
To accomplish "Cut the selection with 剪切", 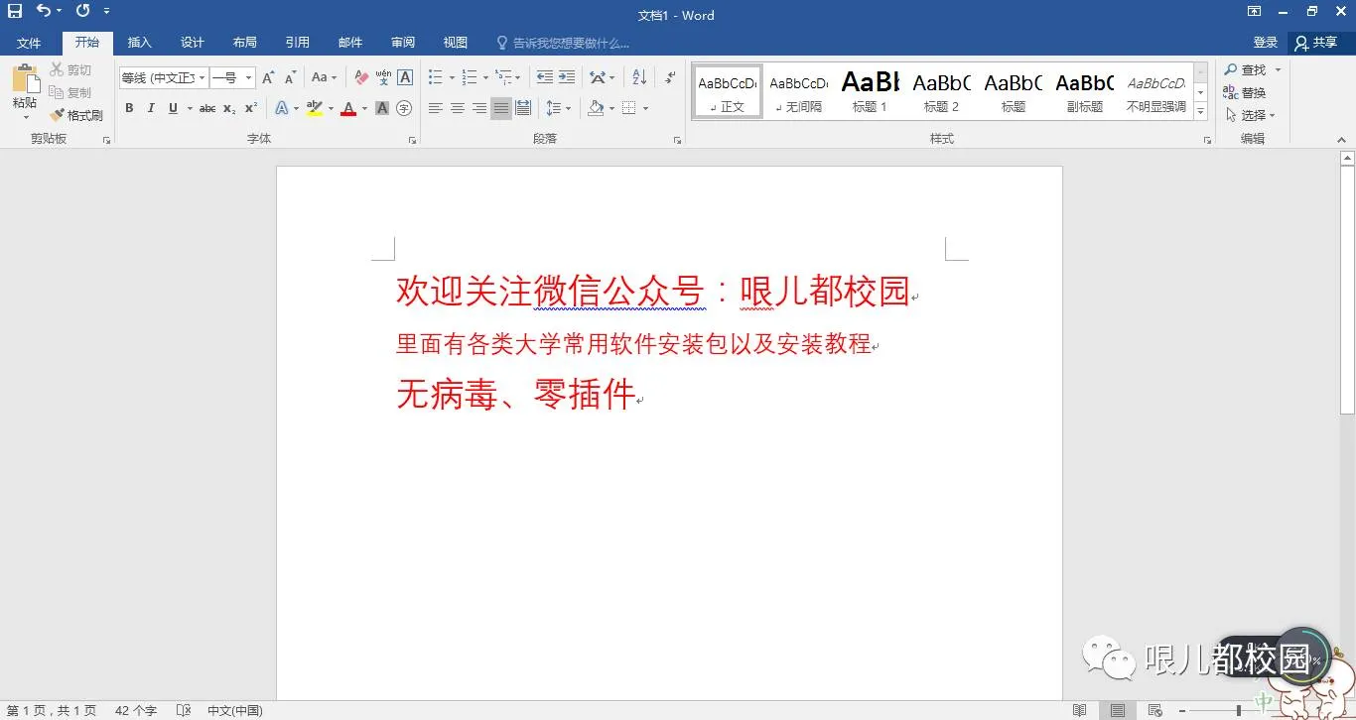I will click(71, 69).
